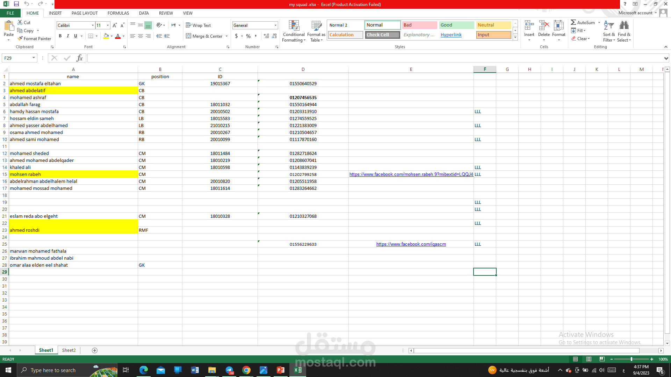Open the INSERT ribbon tab
Viewport: 671px width, 377px height.
55,13
